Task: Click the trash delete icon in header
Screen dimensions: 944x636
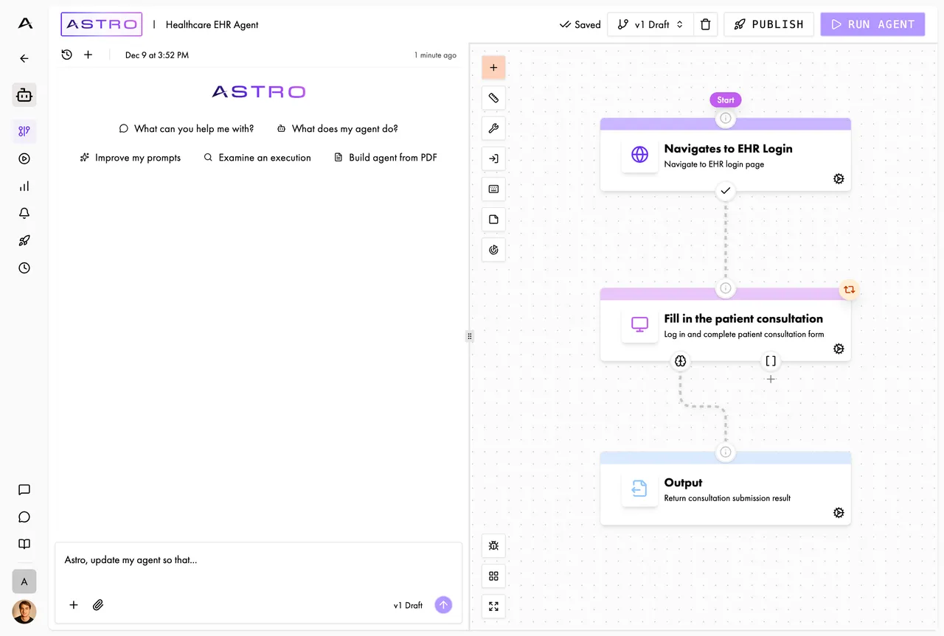Action: tap(705, 24)
